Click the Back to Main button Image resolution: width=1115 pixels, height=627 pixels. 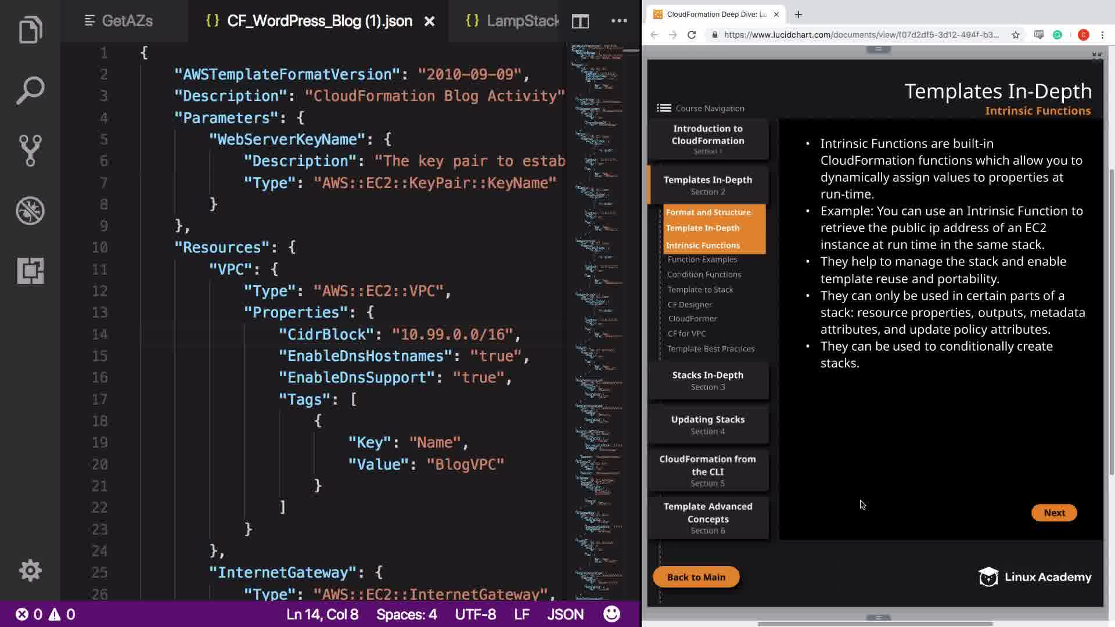[696, 577]
